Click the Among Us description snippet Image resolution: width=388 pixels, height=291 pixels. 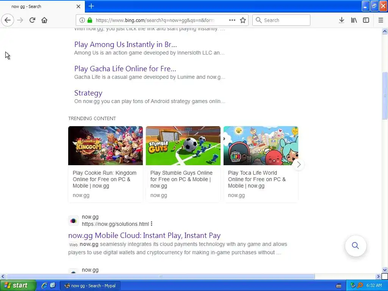(x=149, y=53)
